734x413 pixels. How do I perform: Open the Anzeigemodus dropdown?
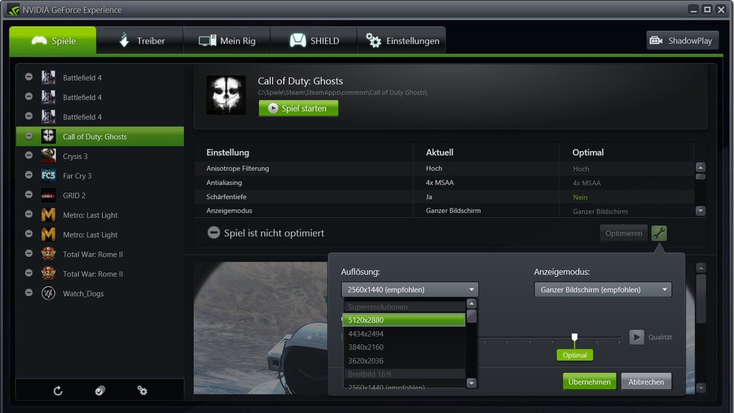[x=602, y=290]
